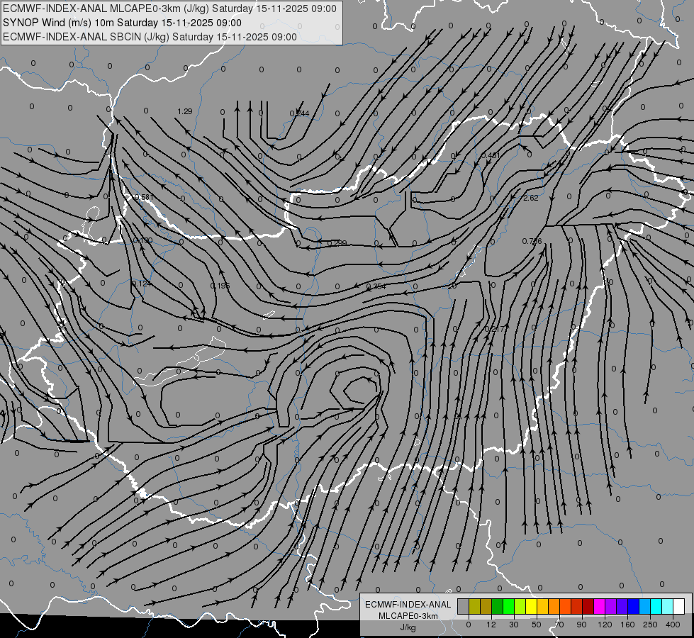The image size is (694, 638).
Task: Pick the brick red legend swatch
Action: point(577,606)
